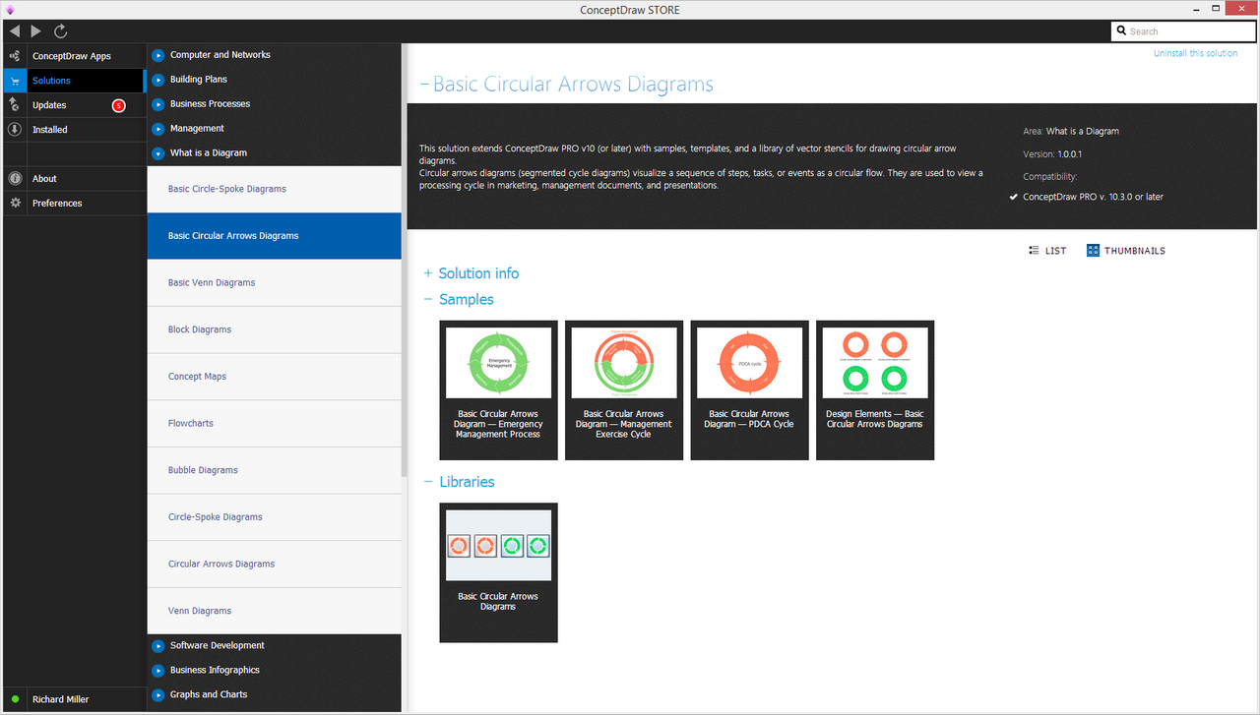
Task: Expand the Graphs and Charts category
Action: 158,695
